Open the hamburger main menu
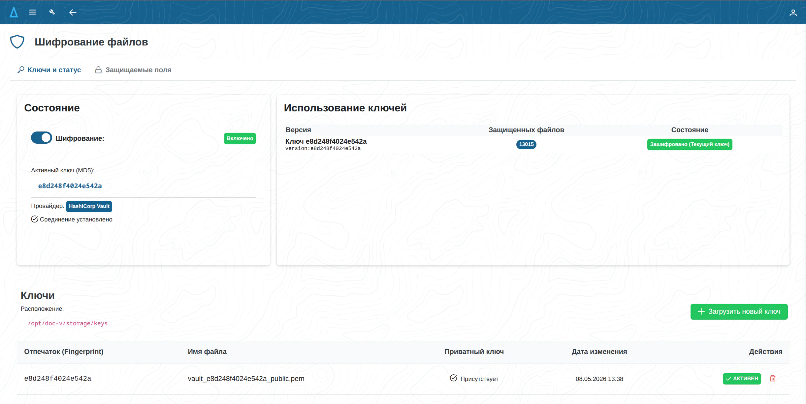The width and height of the screenshot is (806, 404). [32, 12]
